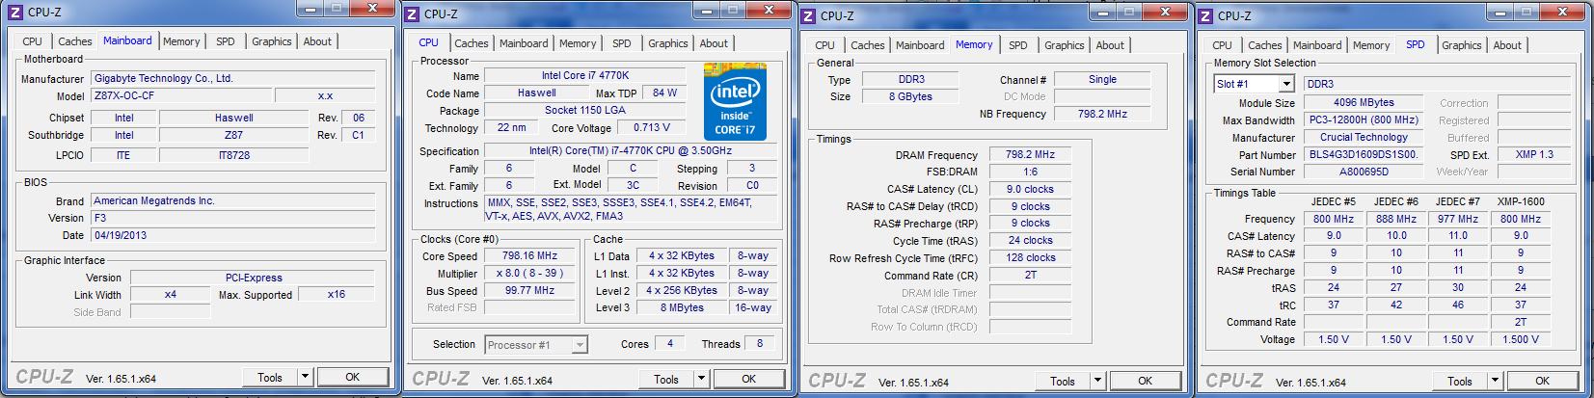This screenshot has height=398, width=1594.
Task: Open About tab in SPD window
Action: [1507, 45]
